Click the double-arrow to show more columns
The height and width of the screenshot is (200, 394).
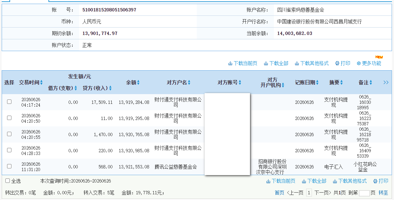pos(386,82)
